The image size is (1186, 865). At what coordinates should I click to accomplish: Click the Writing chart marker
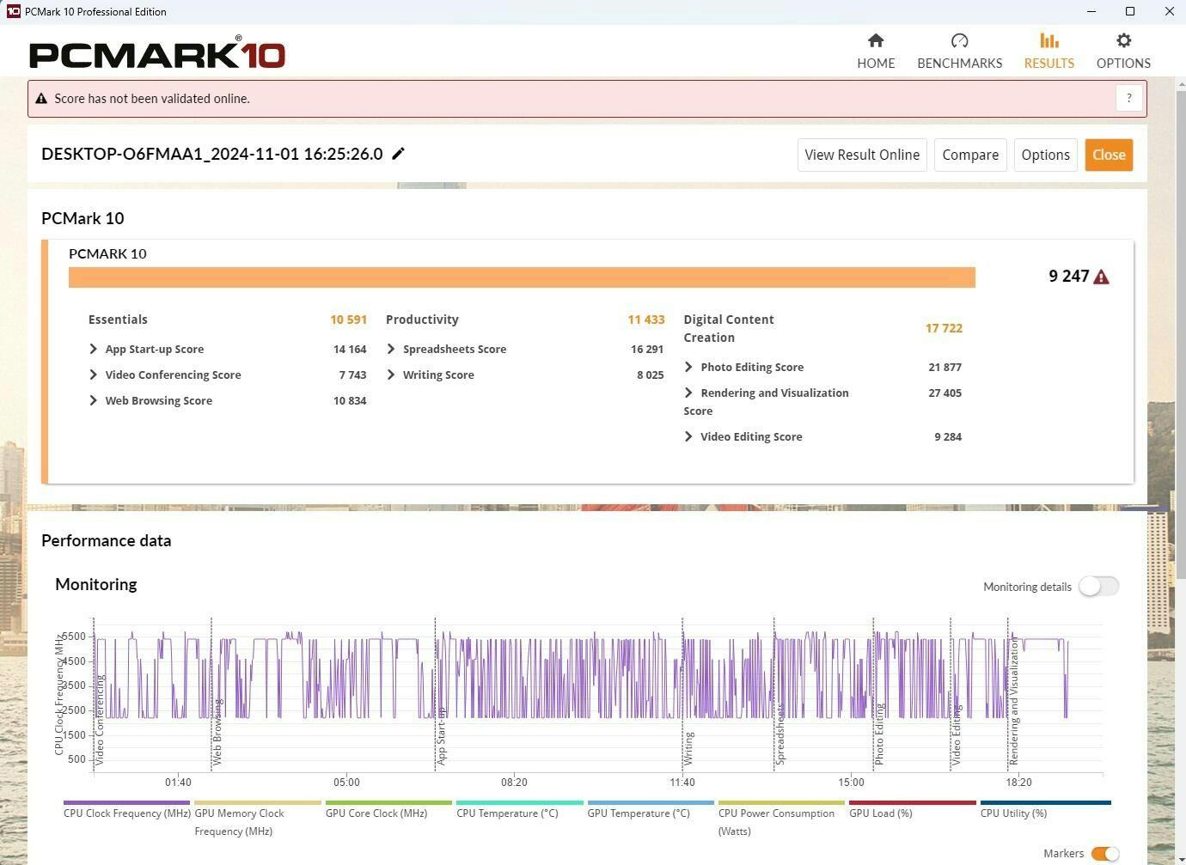tap(688, 748)
